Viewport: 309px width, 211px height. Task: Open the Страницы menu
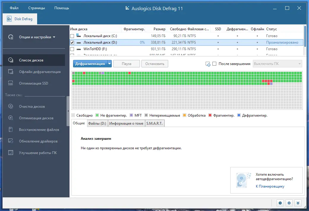tap(37, 8)
